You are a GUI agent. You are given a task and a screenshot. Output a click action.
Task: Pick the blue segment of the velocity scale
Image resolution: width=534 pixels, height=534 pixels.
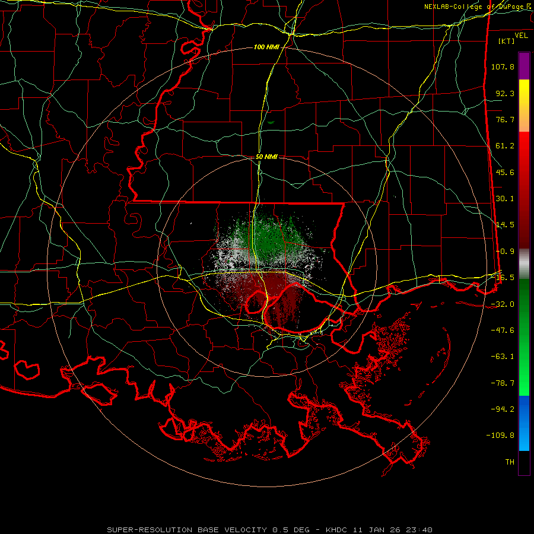point(524,423)
